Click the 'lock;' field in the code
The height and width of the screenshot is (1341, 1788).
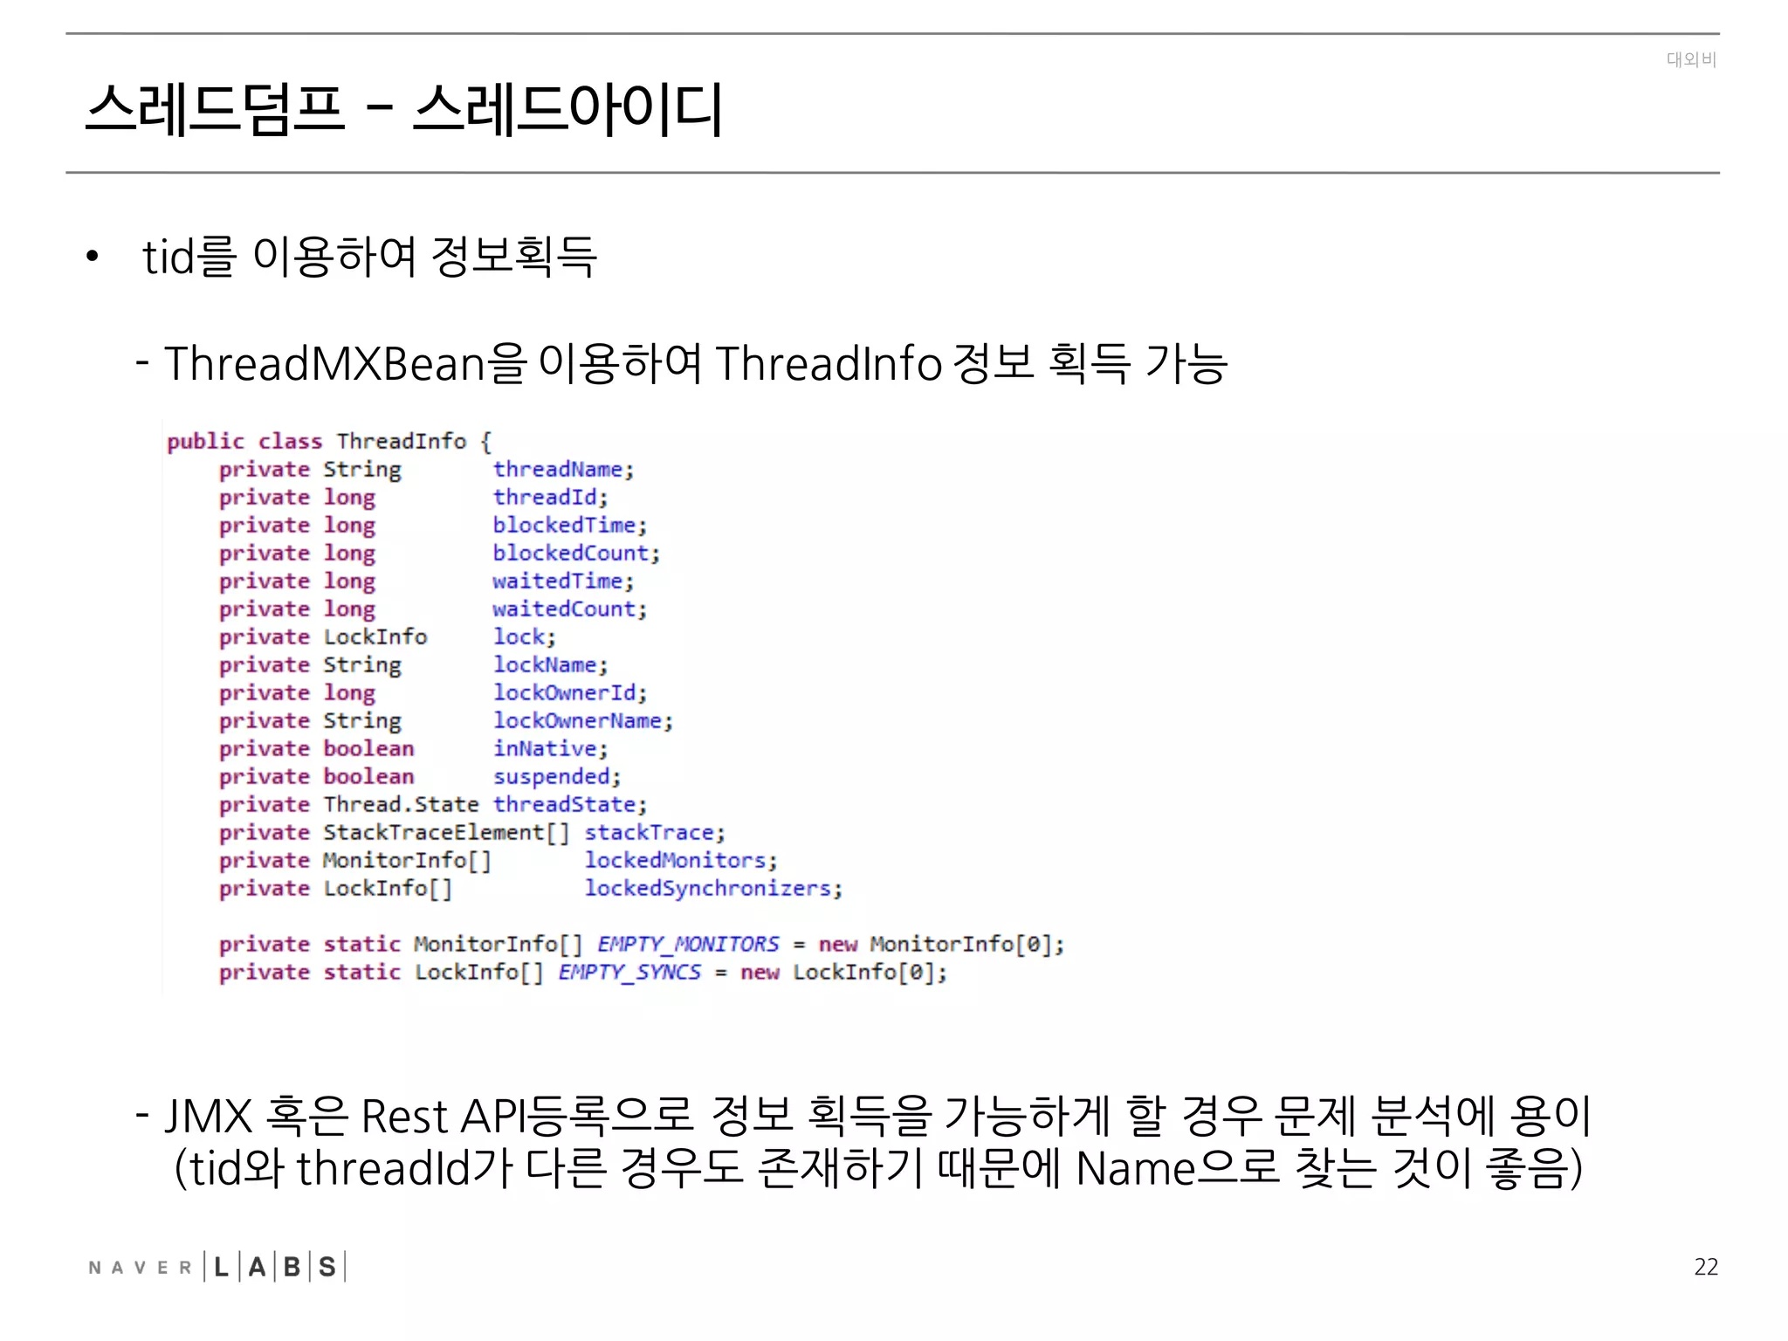point(524,637)
